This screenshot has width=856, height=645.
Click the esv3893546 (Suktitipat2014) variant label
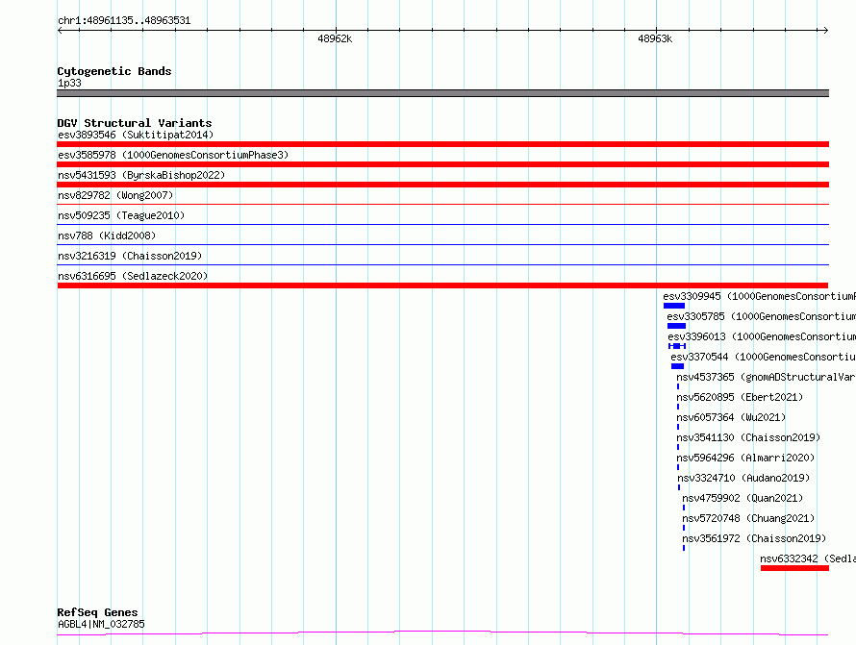pos(136,135)
